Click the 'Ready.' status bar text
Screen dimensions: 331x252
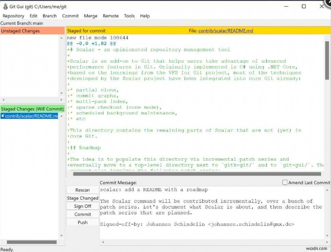pyautogui.click(x=7, y=250)
